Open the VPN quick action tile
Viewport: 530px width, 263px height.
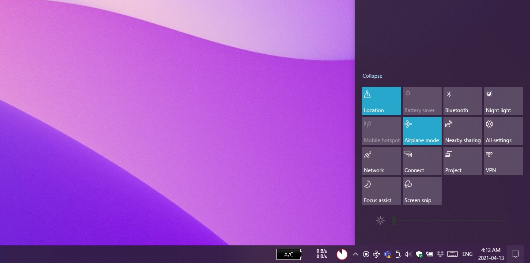pos(503,161)
